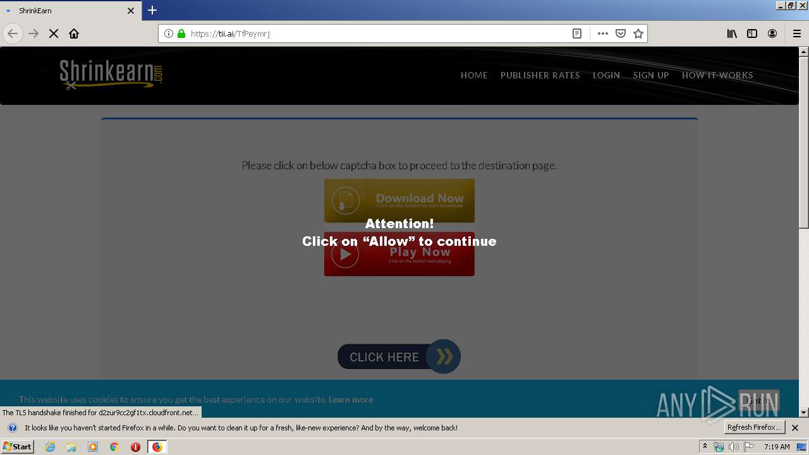Click the yellow Download Now button
This screenshot has width=809, height=455.
tap(399, 200)
